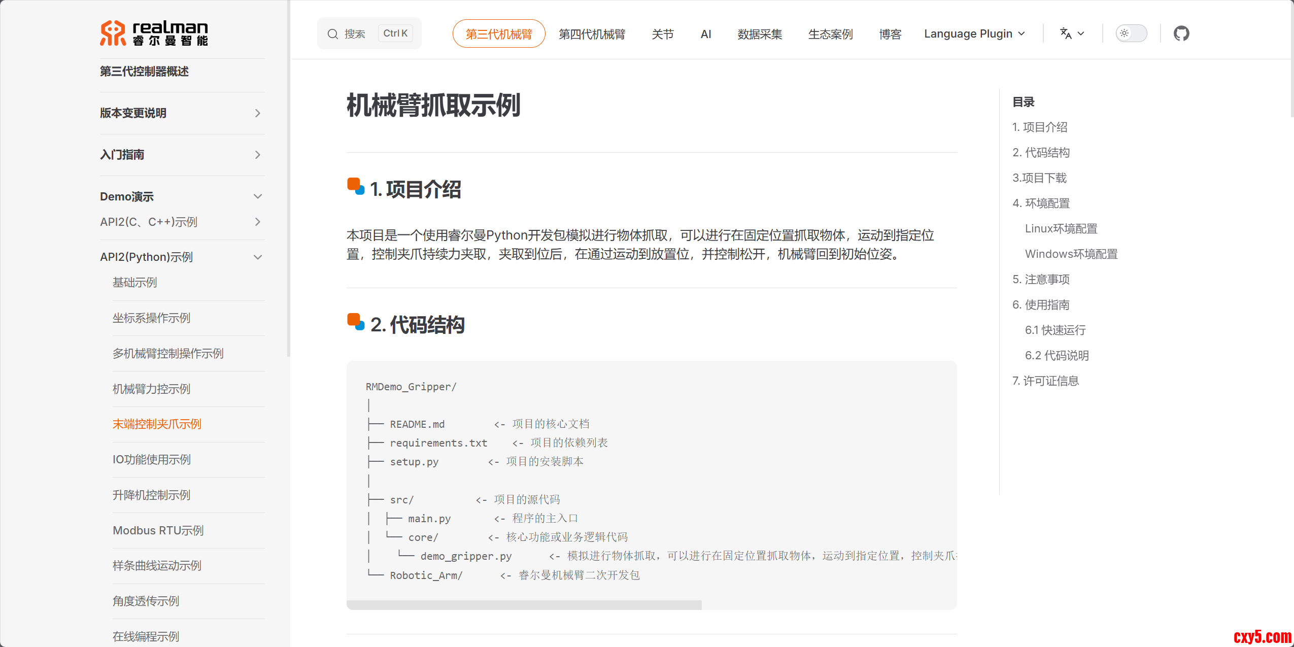Switch to 第四代机械臂 tab

[592, 34]
